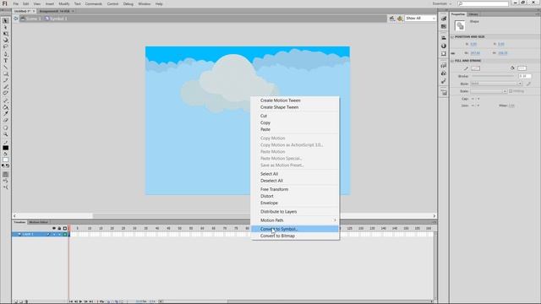The width and height of the screenshot is (541, 304).
Task: Click the black stroke color in toolbar
Action: (x=6, y=148)
